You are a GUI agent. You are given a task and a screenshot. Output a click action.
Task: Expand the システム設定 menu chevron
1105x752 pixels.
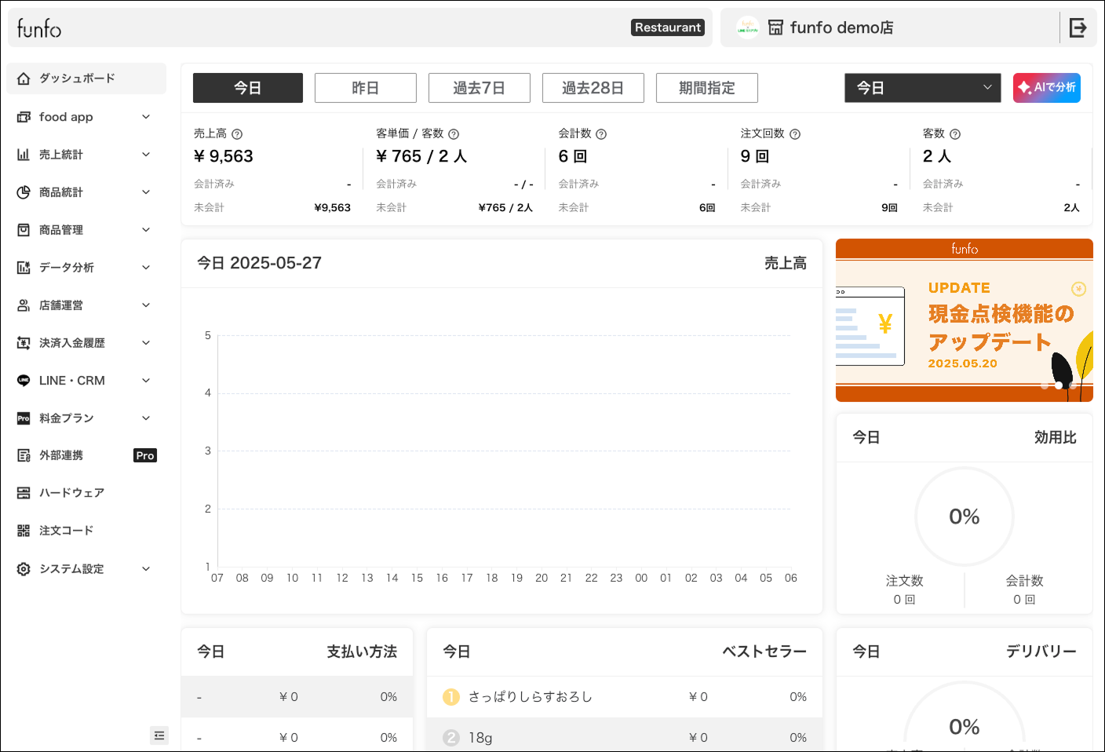coord(146,569)
